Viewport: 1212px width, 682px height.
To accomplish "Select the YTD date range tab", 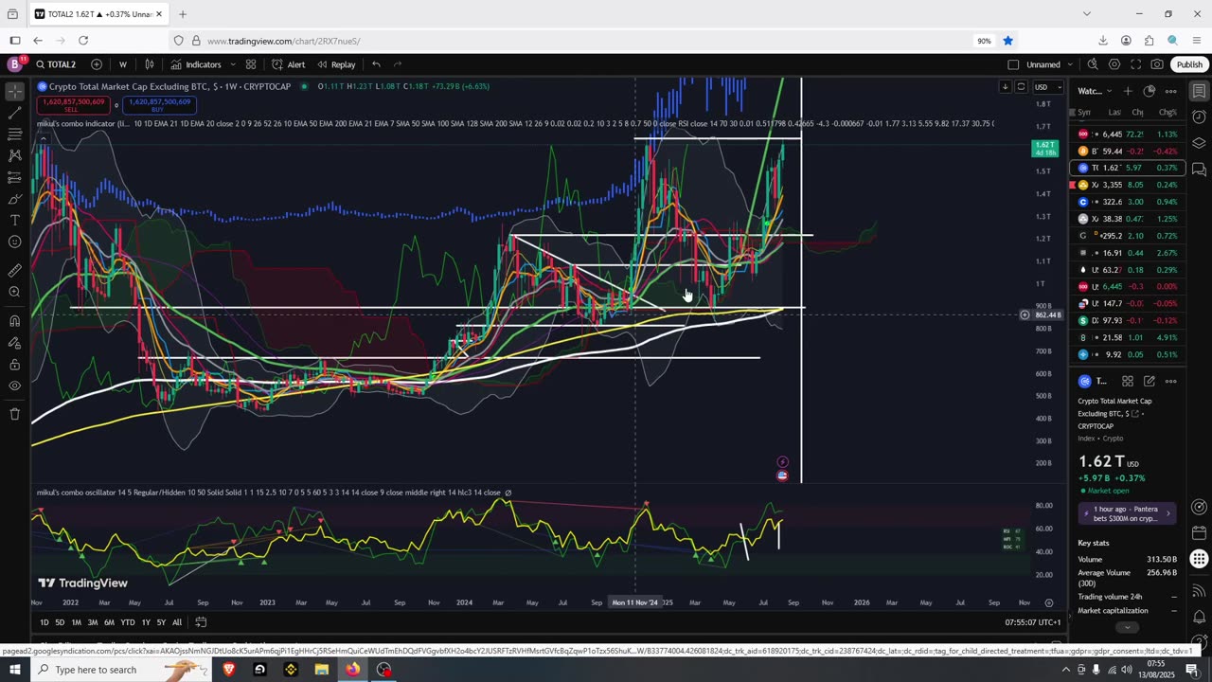I will pyautogui.click(x=128, y=622).
